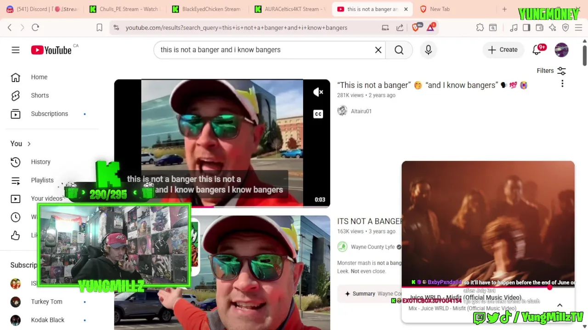Click the first video preview progress bar

point(222,207)
